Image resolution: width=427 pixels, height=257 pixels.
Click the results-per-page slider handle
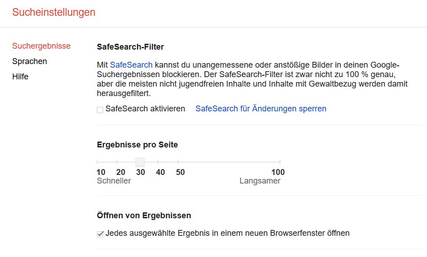(x=140, y=162)
